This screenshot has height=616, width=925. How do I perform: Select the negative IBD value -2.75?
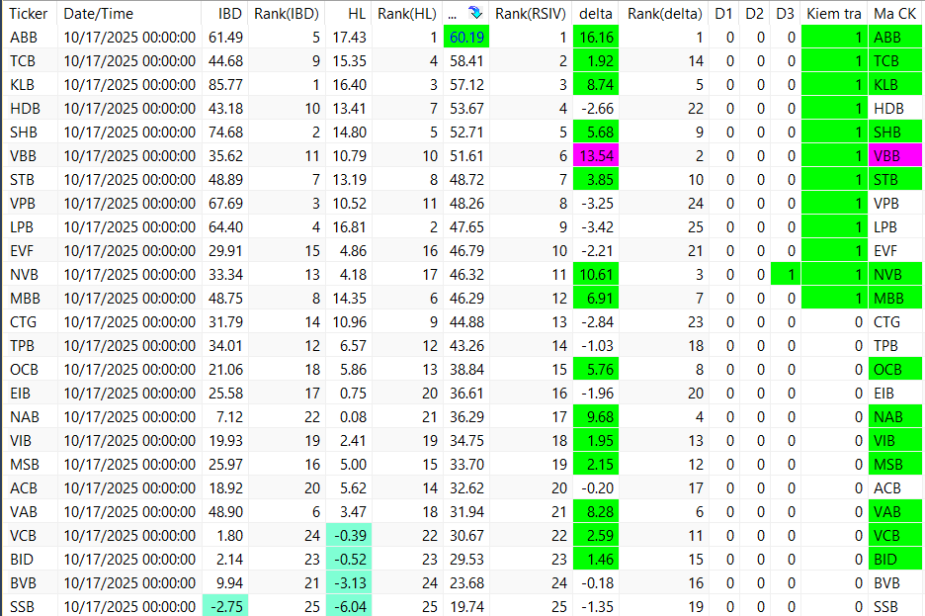225,606
